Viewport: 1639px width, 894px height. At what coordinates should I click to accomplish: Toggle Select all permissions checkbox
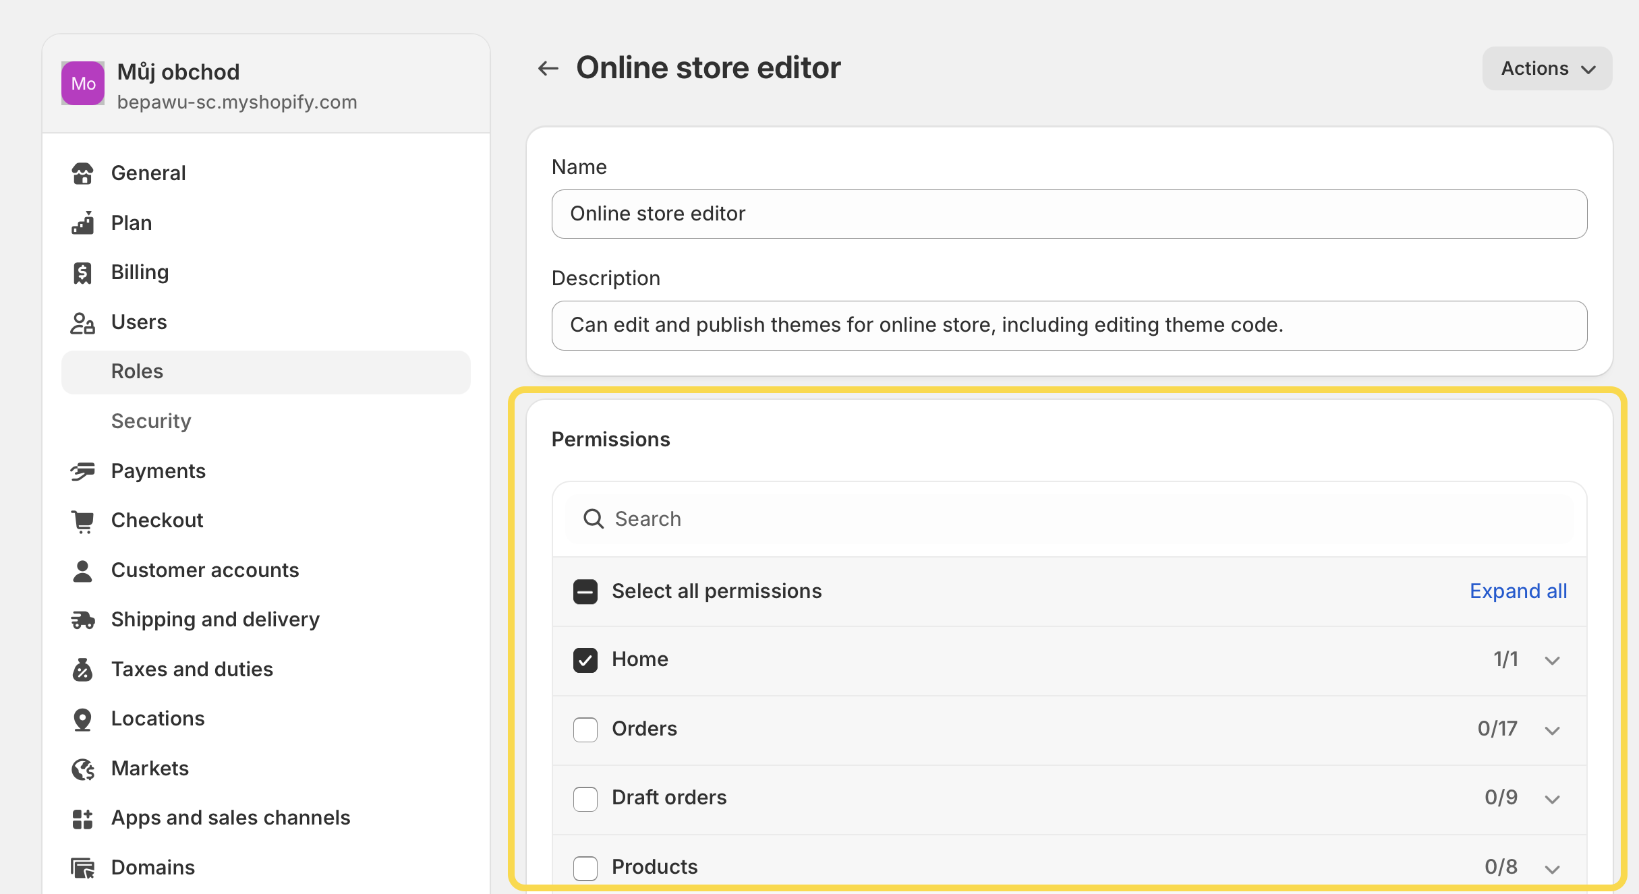click(x=584, y=591)
